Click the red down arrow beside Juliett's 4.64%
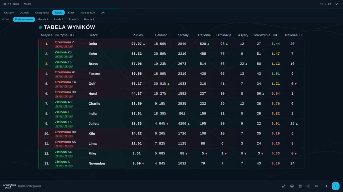The height and width of the screenshot is (192, 343). click(x=167, y=124)
